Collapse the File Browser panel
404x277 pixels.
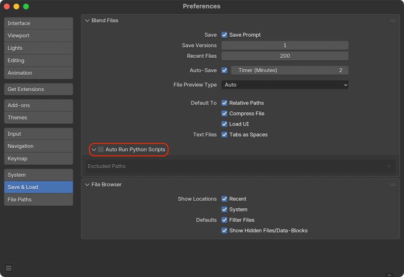tap(87, 185)
